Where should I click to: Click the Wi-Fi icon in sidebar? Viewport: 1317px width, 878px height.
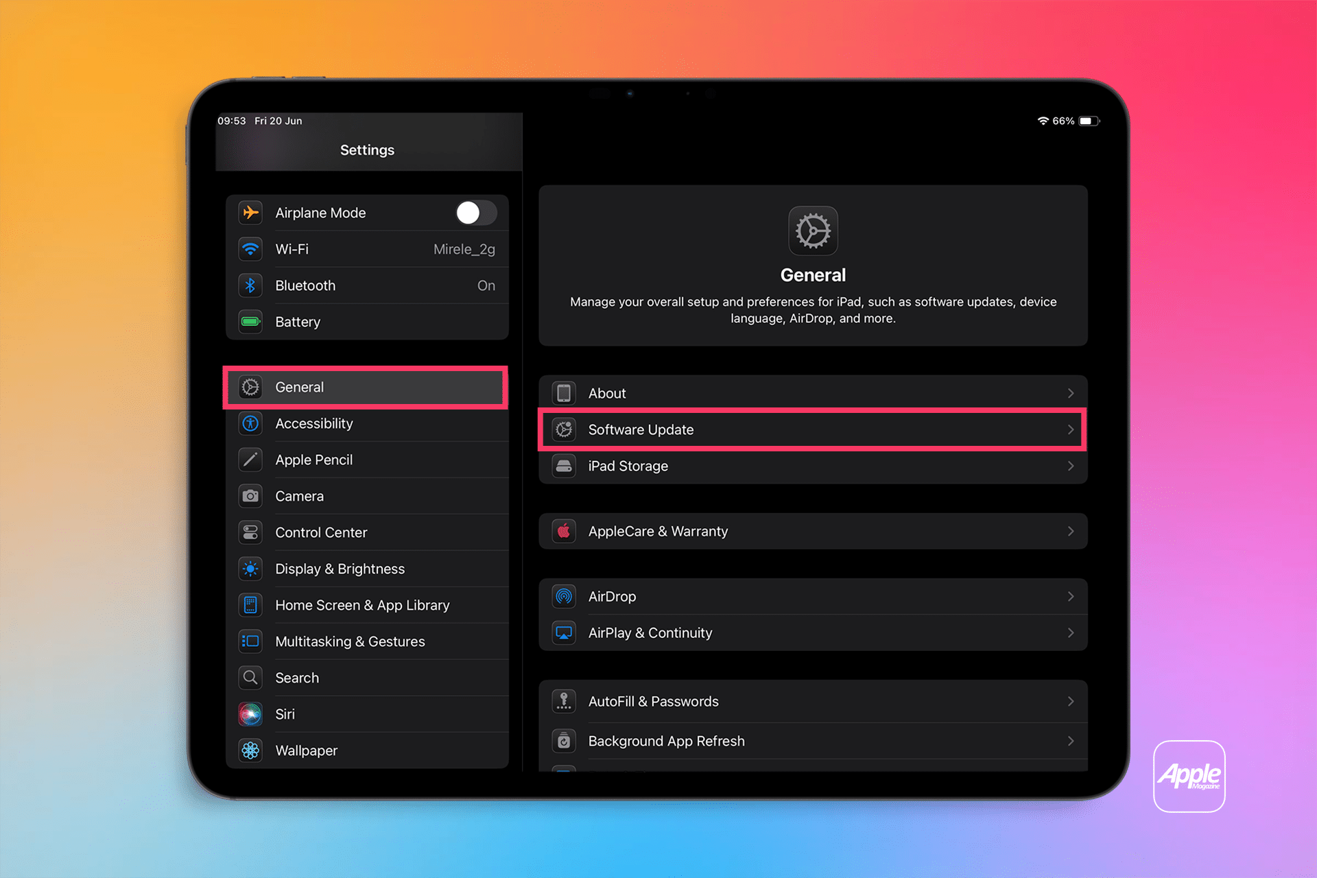click(x=250, y=249)
